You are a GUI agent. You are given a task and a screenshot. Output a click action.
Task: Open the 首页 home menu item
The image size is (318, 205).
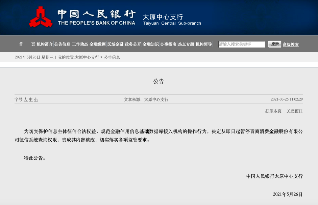[x=27, y=44]
